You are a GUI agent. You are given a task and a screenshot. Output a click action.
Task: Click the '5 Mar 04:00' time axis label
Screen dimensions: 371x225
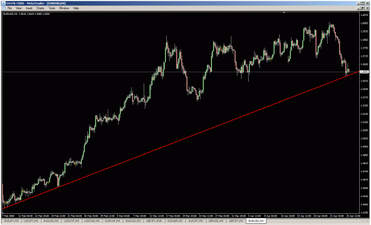tap(123, 216)
